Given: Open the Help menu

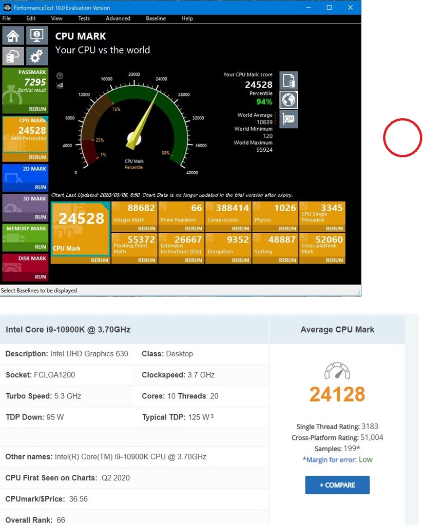Looking at the screenshot, I should pyautogui.click(x=187, y=18).
